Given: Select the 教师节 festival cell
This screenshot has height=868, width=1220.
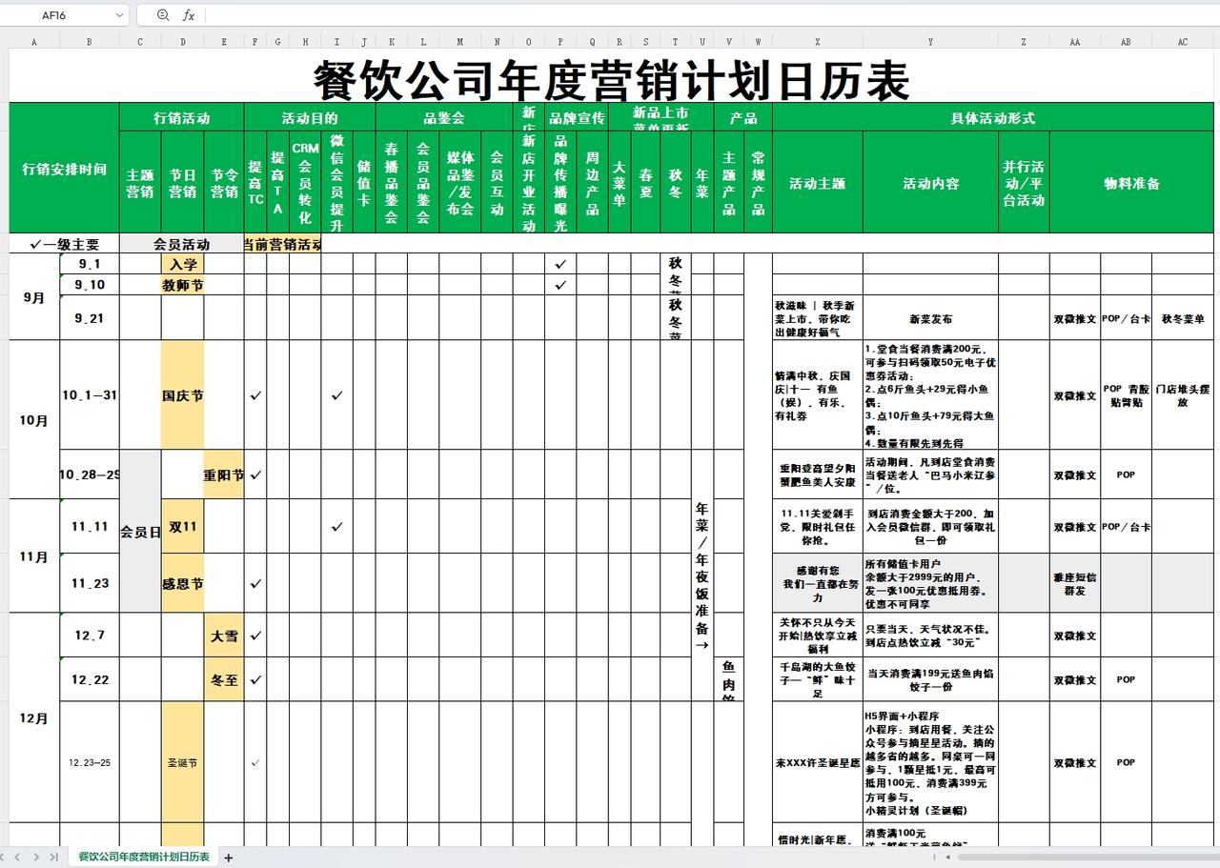Looking at the screenshot, I should [x=182, y=284].
